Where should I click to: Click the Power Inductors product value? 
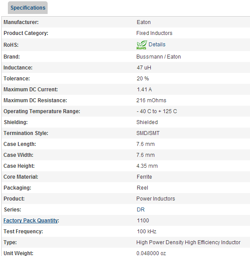(156, 198)
